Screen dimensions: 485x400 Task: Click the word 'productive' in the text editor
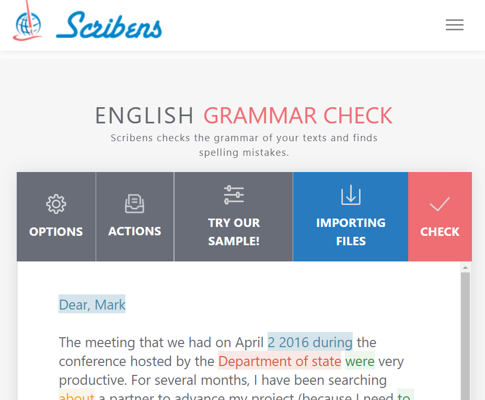[x=91, y=380]
